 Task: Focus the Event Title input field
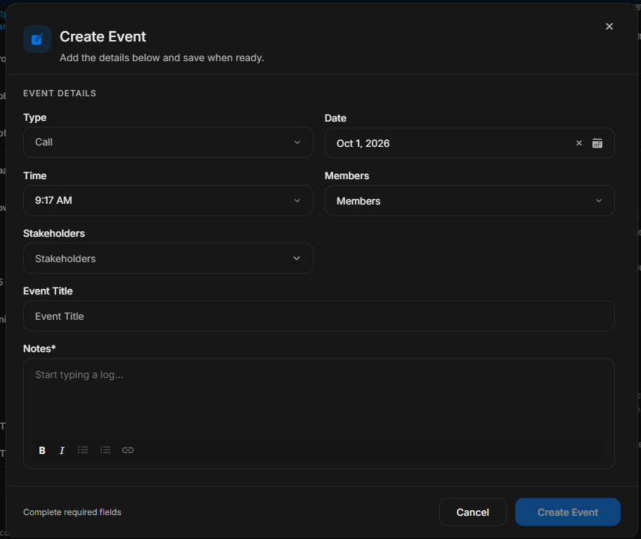[x=319, y=316]
